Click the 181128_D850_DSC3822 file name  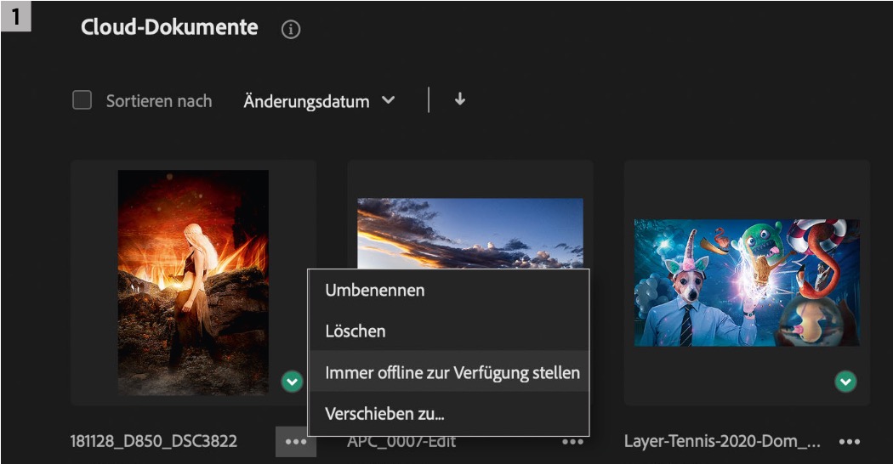coord(153,441)
